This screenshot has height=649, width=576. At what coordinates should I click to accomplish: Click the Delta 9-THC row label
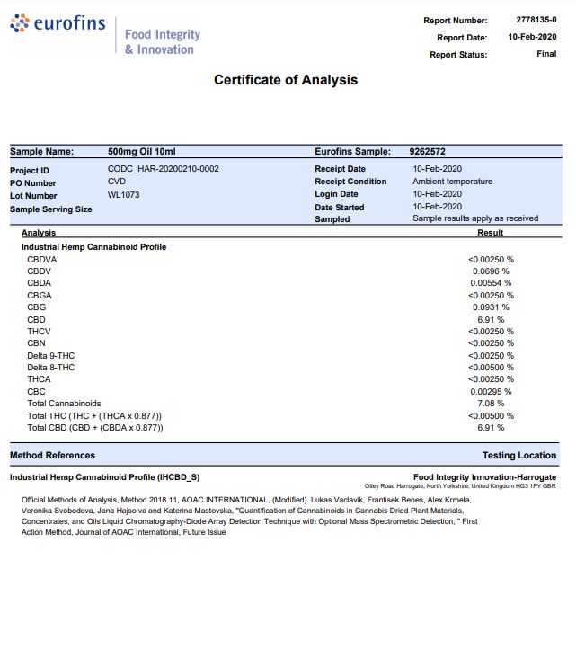[51, 356]
